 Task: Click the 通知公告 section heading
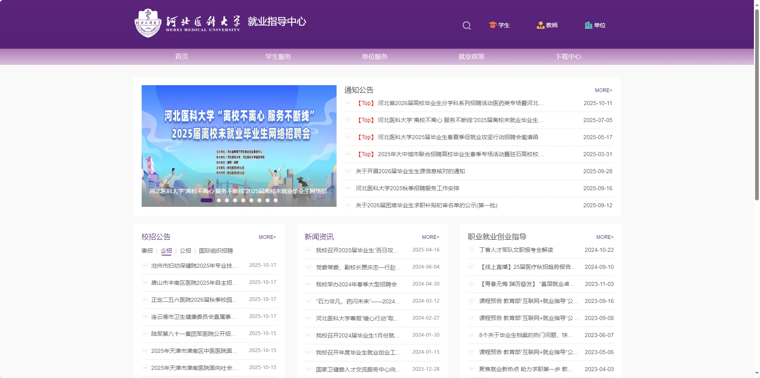pyautogui.click(x=359, y=90)
